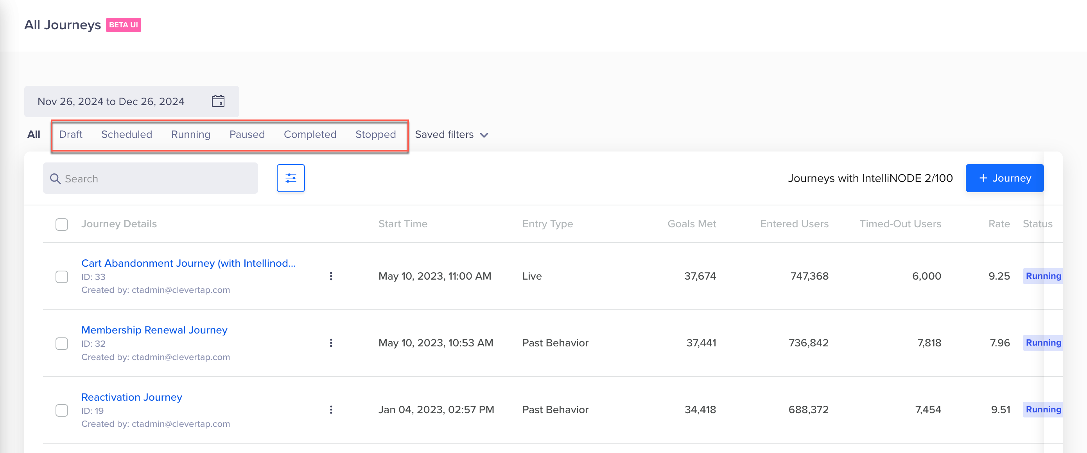
Task: Switch to the Running tab
Action: point(191,134)
